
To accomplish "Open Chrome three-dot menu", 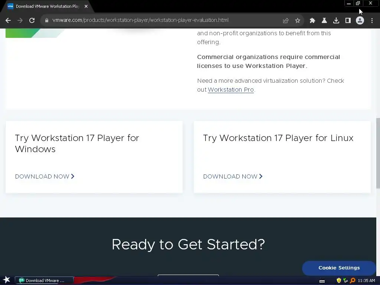I will (x=372, y=21).
